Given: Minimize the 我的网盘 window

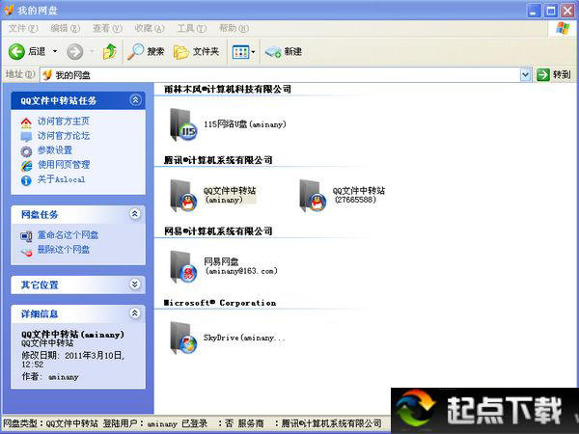Looking at the screenshot, I should coord(534,11).
